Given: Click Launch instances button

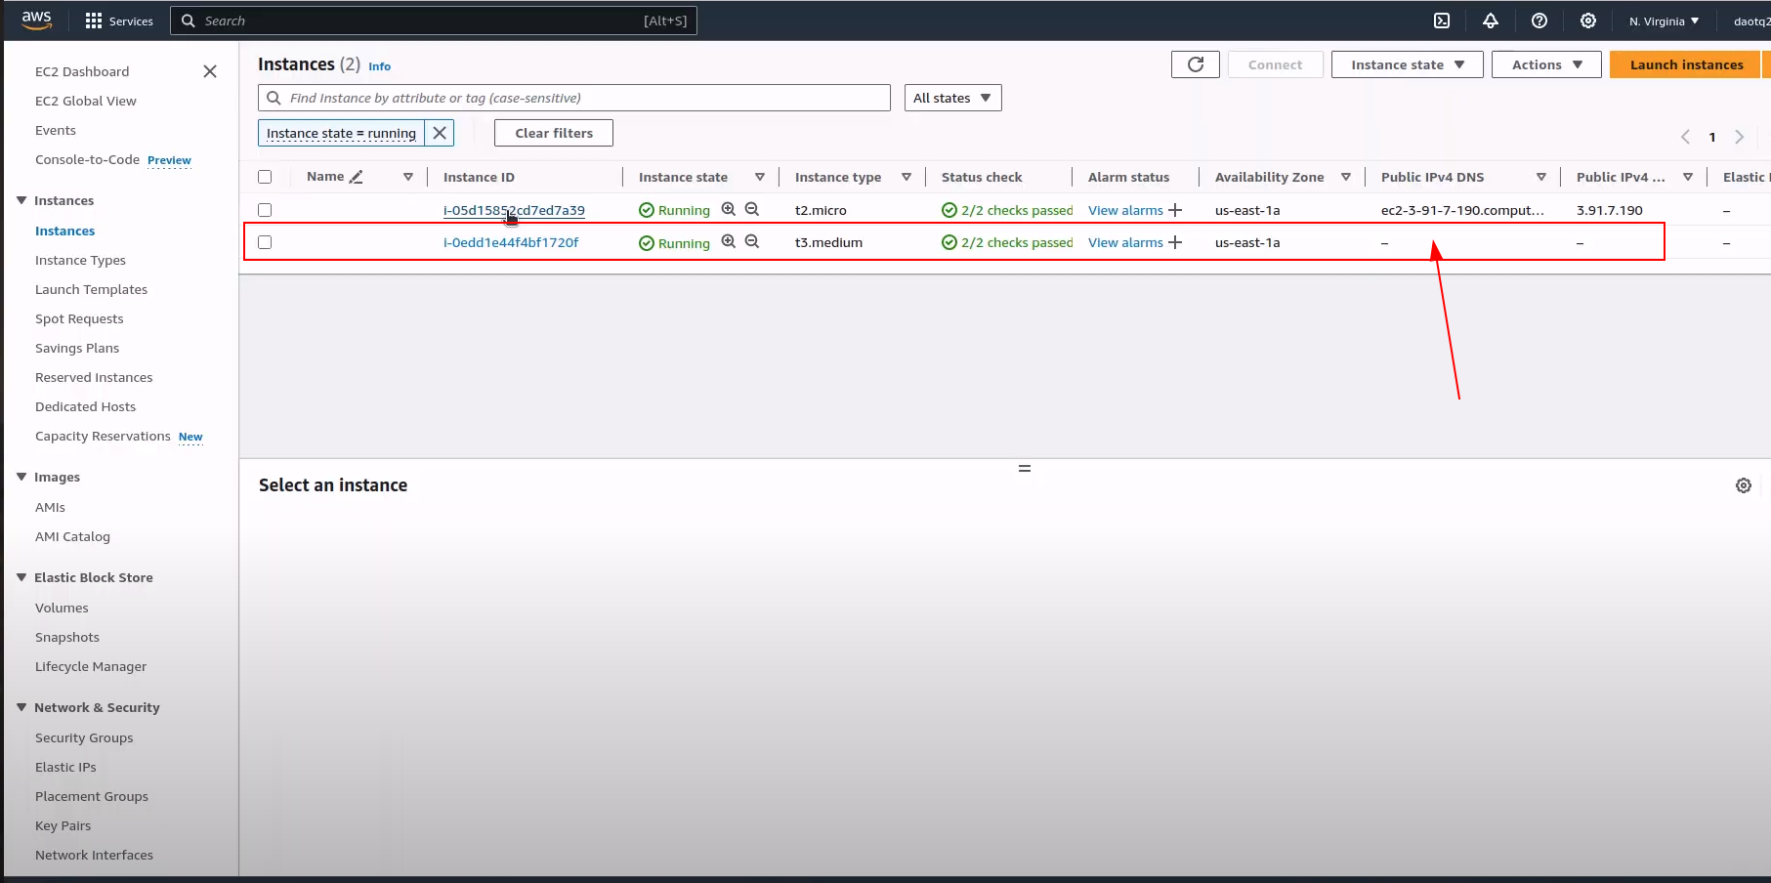Looking at the screenshot, I should (x=1686, y=64).
